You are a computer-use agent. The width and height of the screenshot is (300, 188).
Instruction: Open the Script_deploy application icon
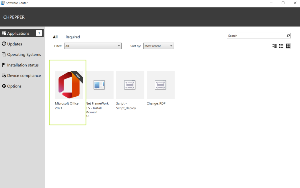[x=130, y=85]
